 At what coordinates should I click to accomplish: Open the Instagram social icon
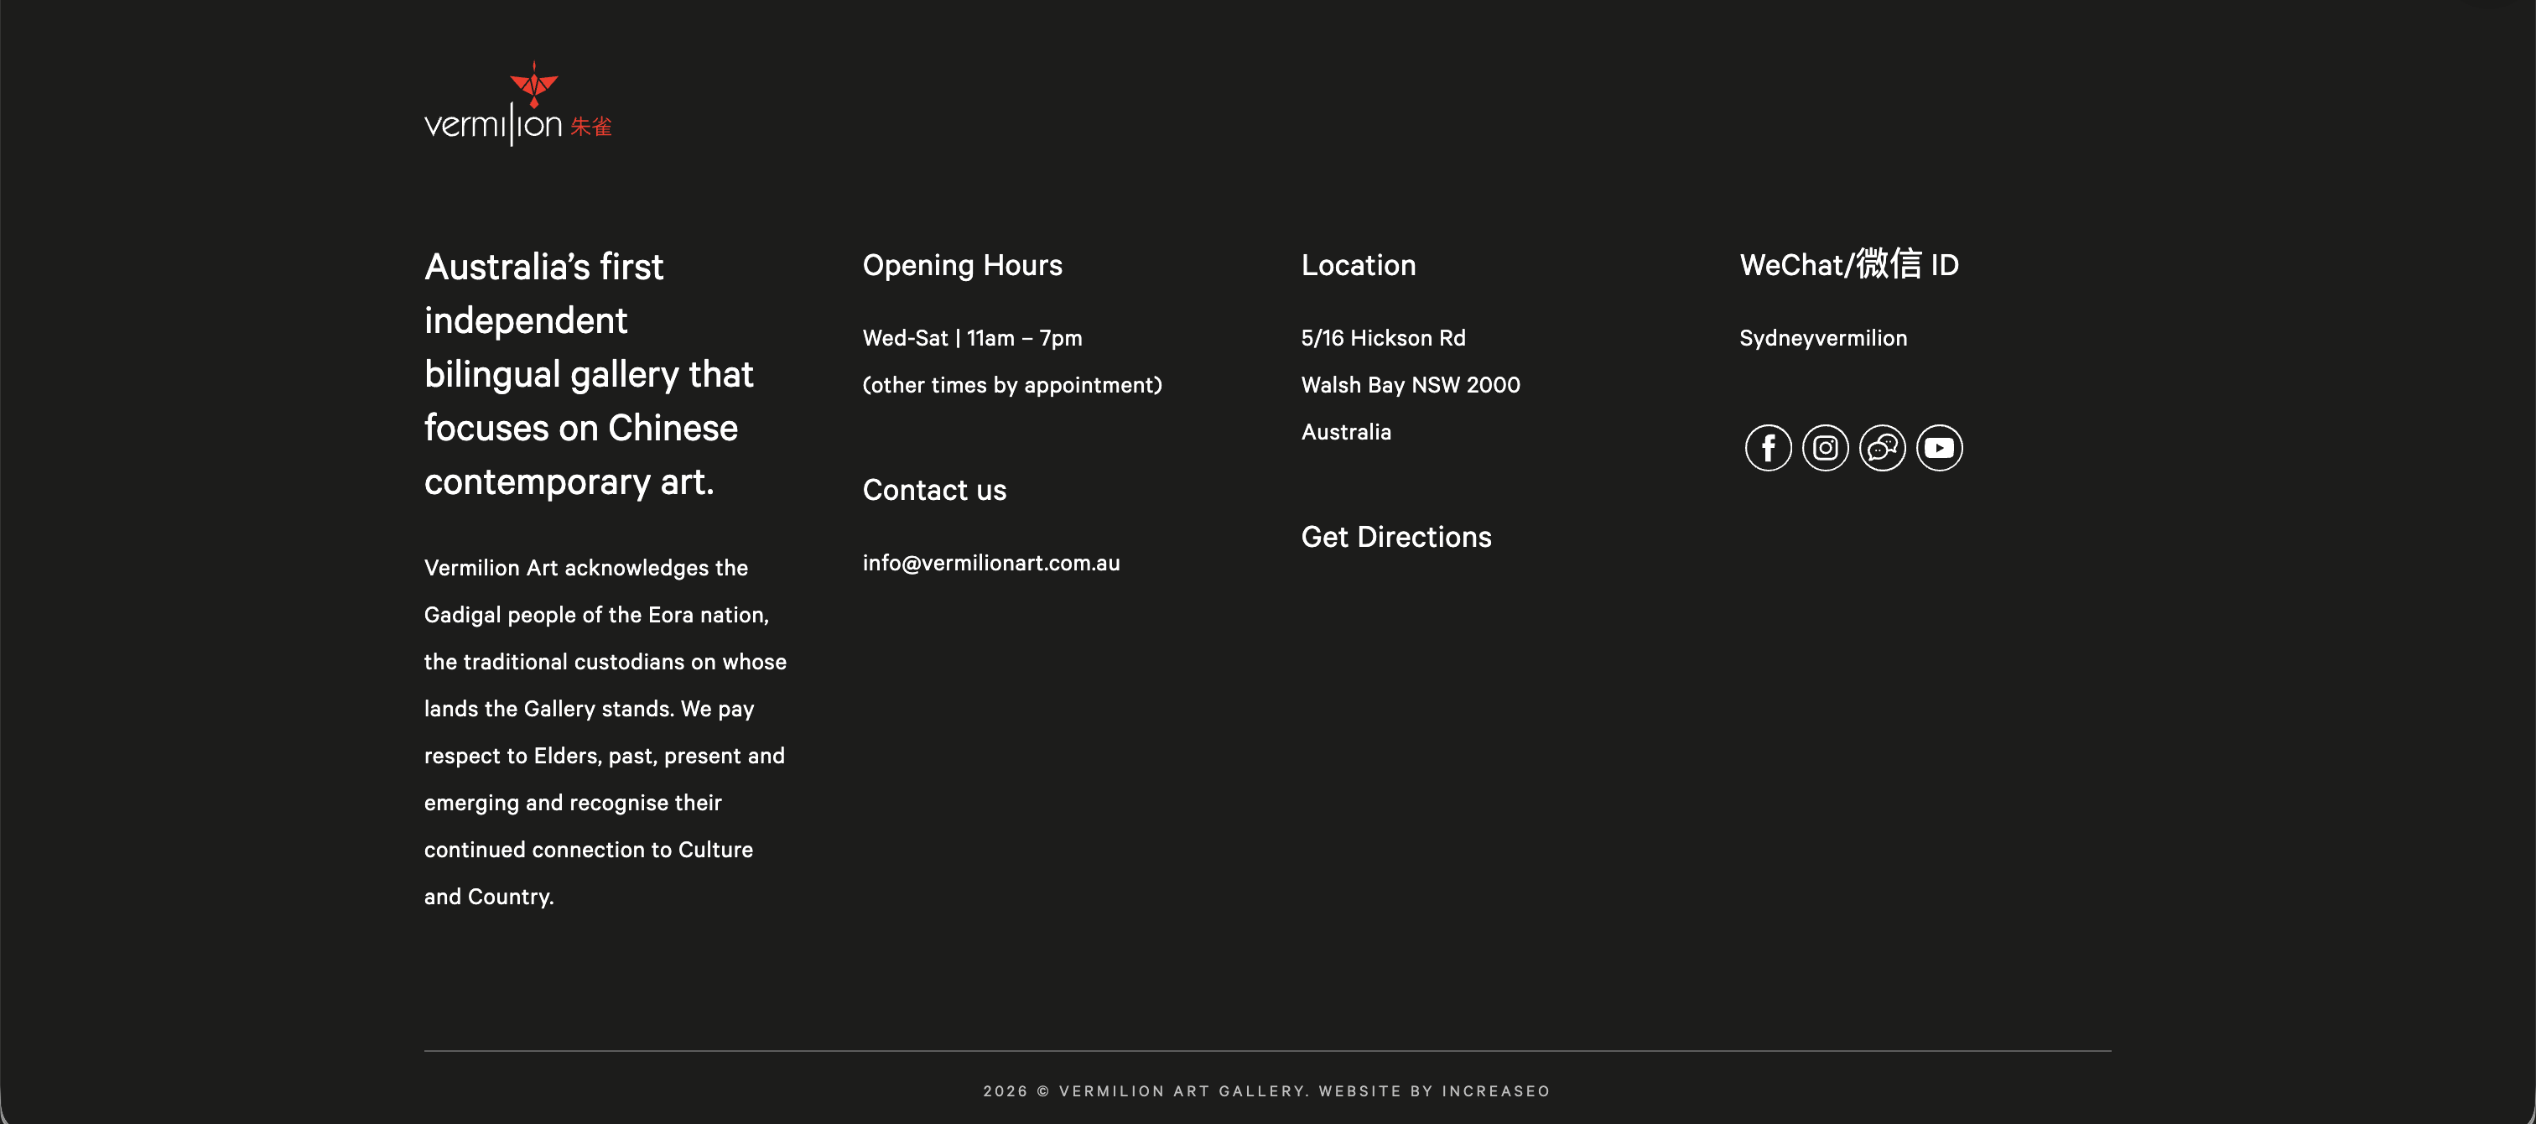coord(1824,448)
